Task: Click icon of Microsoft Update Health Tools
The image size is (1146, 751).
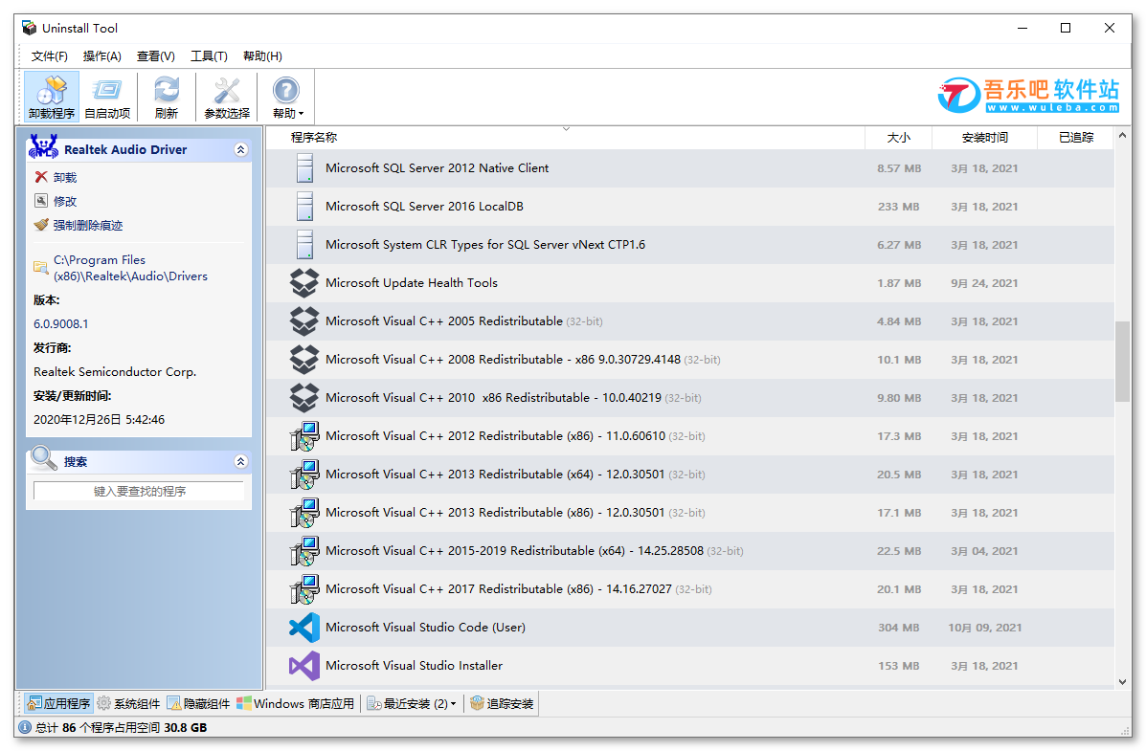Action: (x=304, y=283)
